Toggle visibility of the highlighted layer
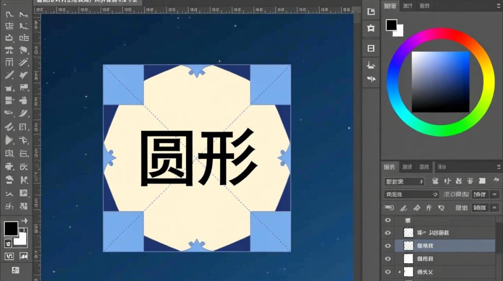This screenshot has height=281, width=503. [x=388, y=246]
